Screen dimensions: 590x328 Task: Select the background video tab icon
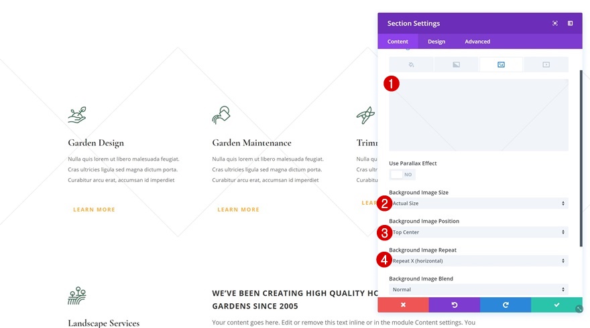click(x=546, y=65)
